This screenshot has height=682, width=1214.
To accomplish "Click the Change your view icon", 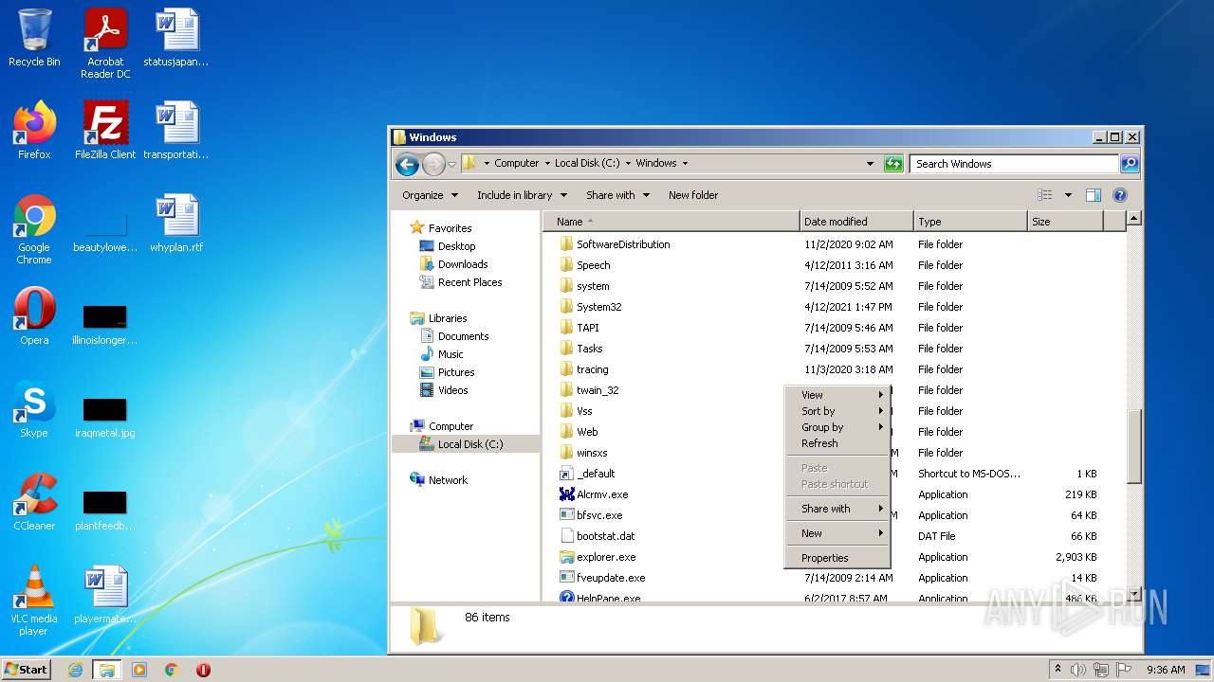I will 1044,195.
